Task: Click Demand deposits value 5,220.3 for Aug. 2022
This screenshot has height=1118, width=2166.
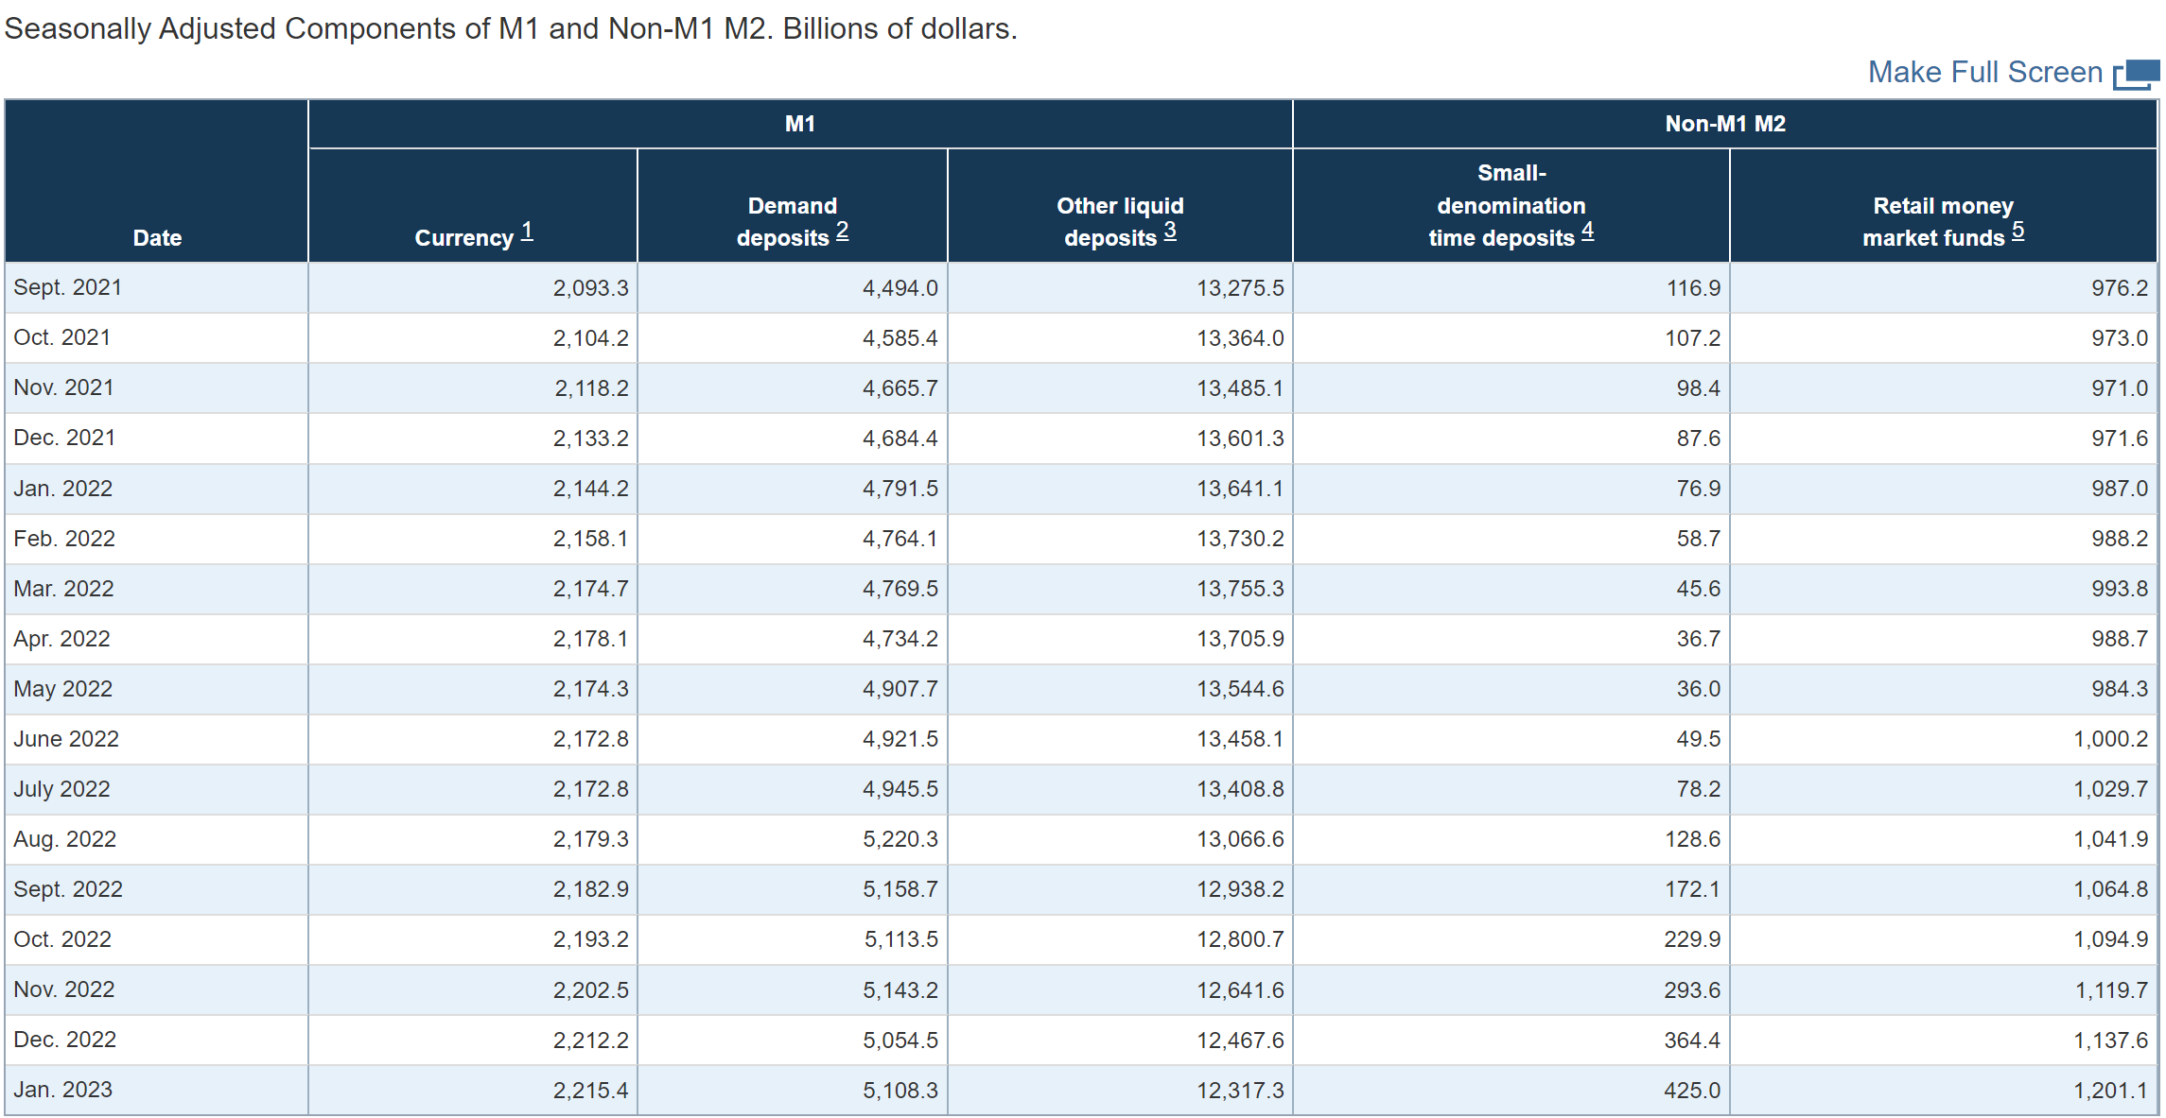Action: 900,839
